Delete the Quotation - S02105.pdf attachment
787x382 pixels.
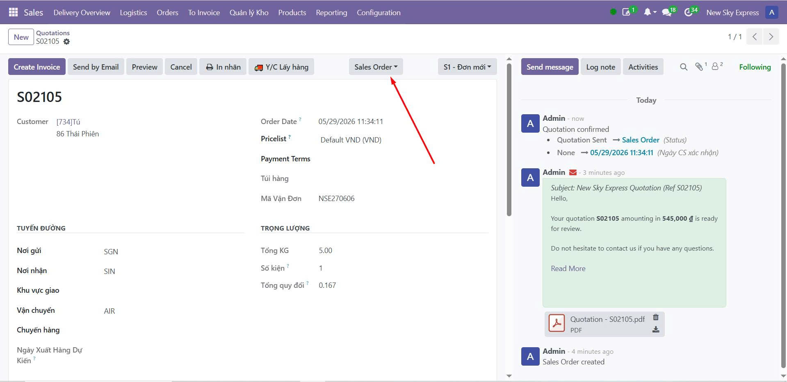click(x=656, y=317)
